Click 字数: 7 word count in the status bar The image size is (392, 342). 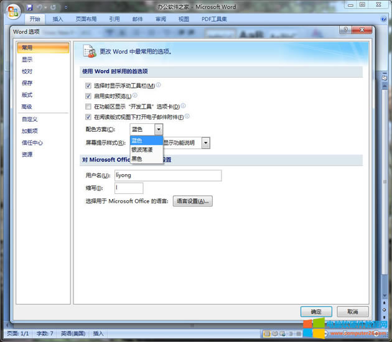pyautogui.click(x=45, y=333)
